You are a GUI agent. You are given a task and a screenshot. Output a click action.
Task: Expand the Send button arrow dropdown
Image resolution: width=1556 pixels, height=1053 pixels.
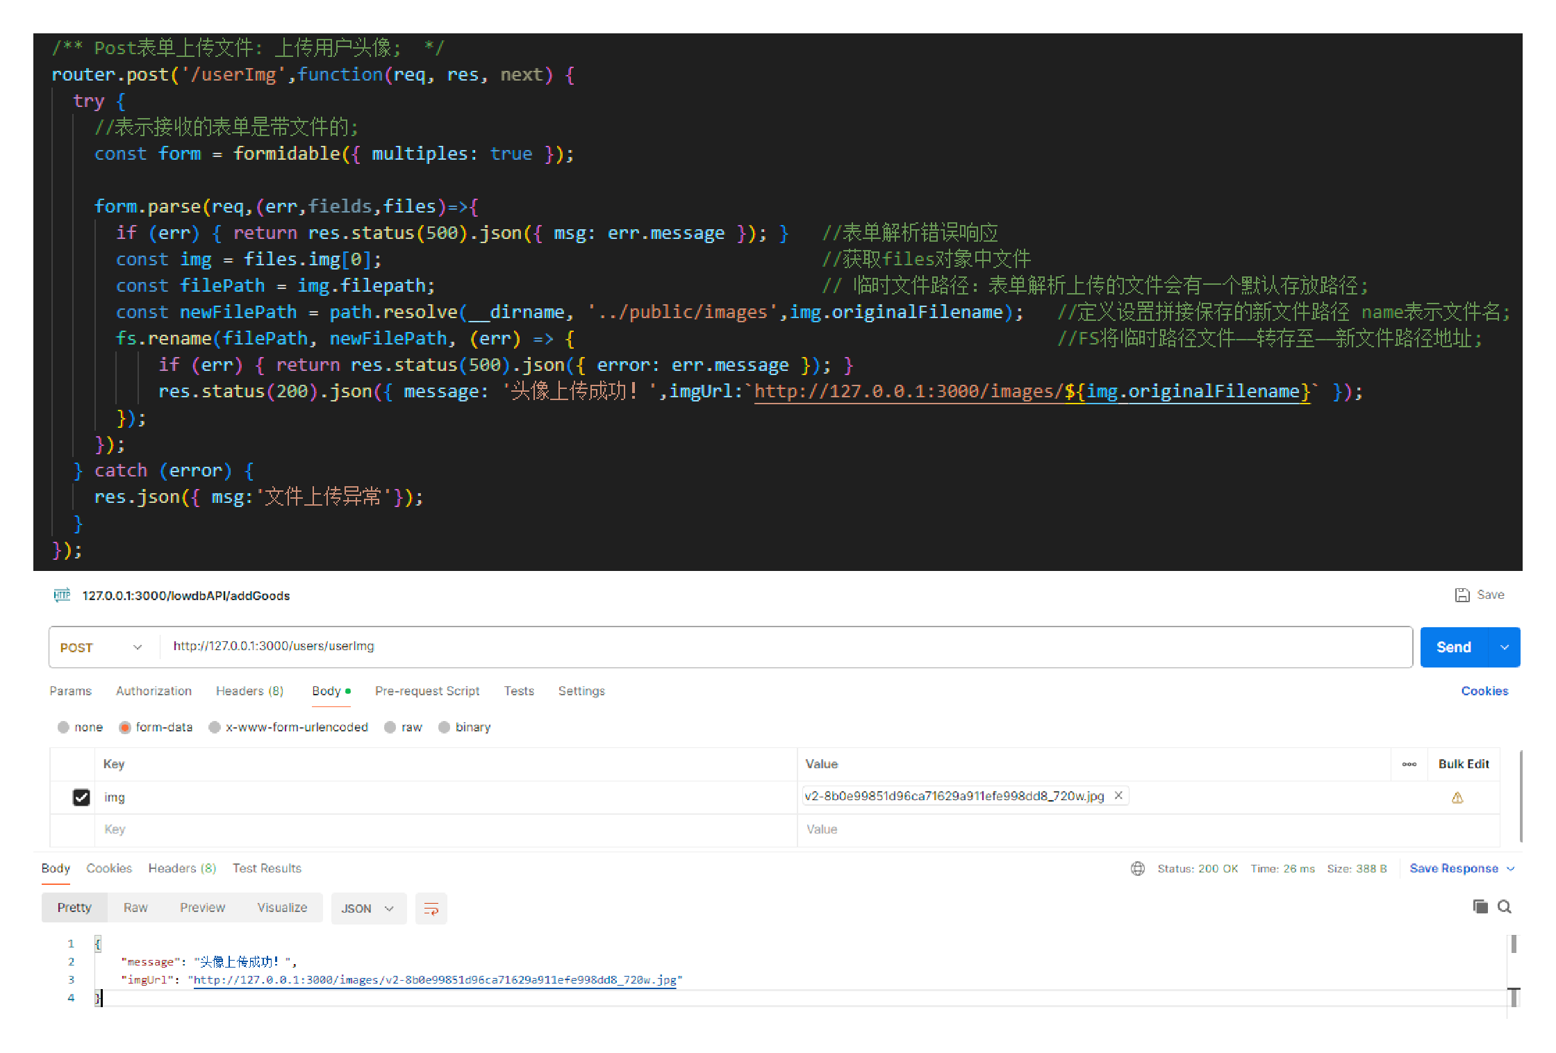[1505, 647]
